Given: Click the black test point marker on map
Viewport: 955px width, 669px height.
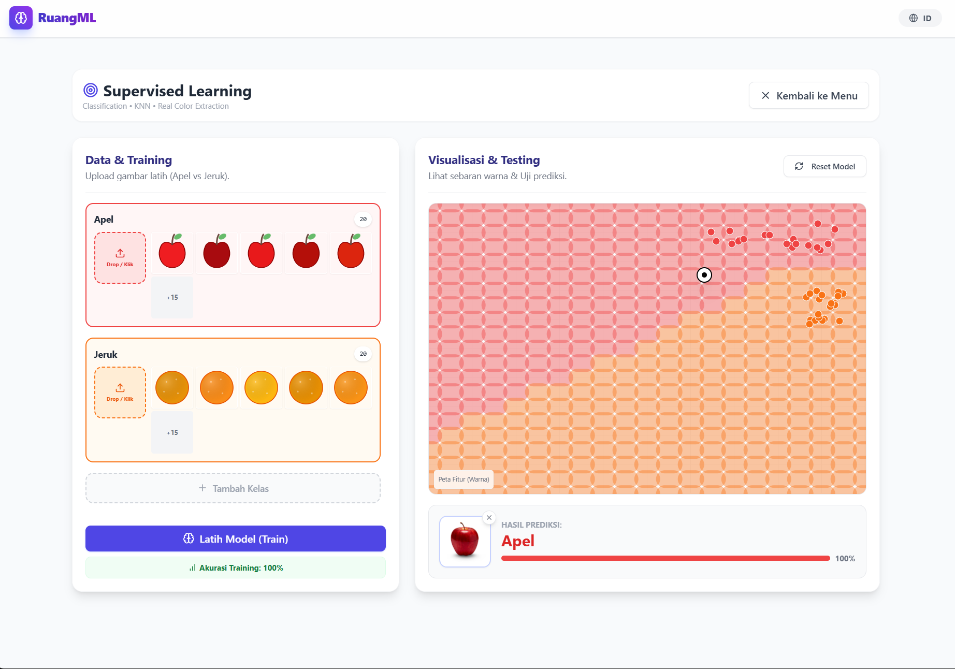Looking at the screenshot, I should 704,275.
